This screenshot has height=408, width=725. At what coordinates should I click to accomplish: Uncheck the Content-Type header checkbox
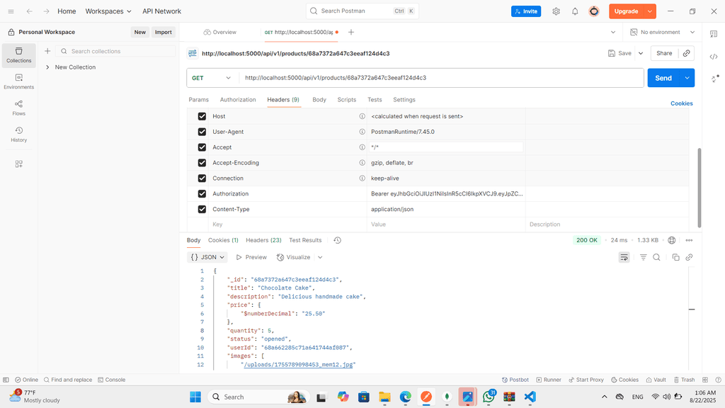pos(202,210)
